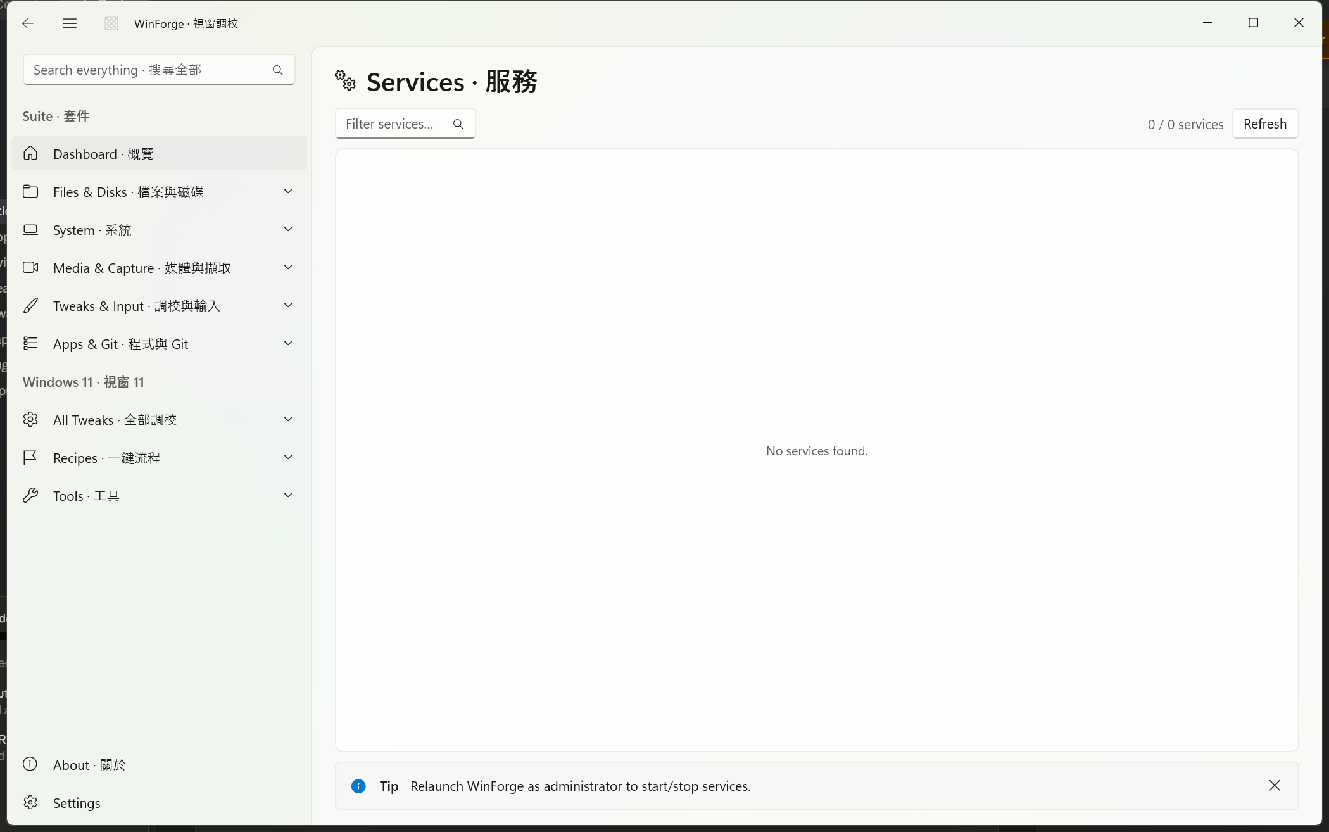Screen dimensions: 1329x832
Task: Maximize the WinForge window
Action: 1253,23
